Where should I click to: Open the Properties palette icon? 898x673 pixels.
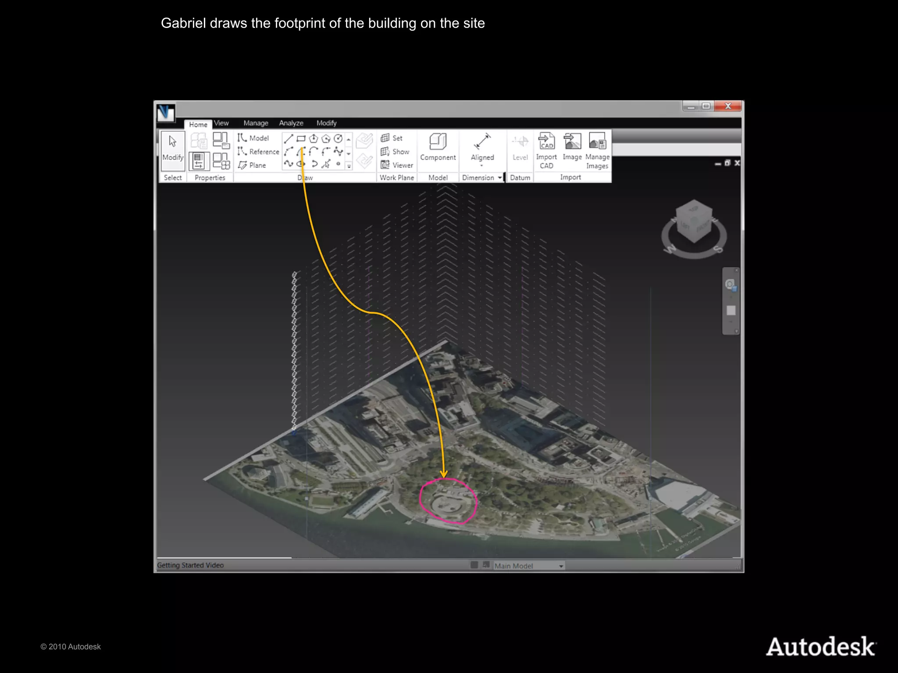click(x=199, y=161)
